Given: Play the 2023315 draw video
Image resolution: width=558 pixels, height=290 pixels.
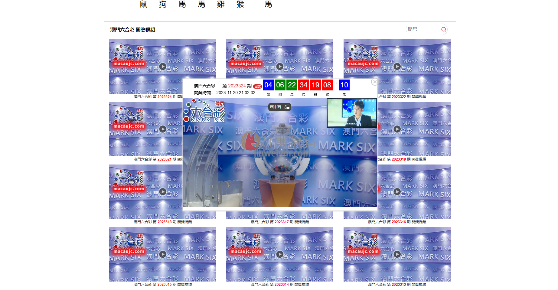Looking at the screenshot, I should pyautogui.click(x=163, y=254).
